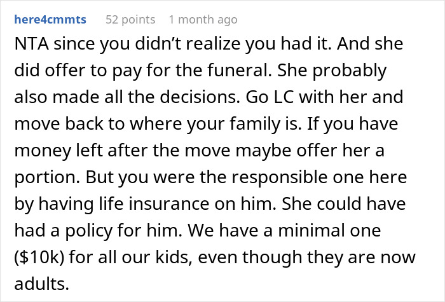Click the word money in comment
445x302 pixels.
click(x=43, y=151)
